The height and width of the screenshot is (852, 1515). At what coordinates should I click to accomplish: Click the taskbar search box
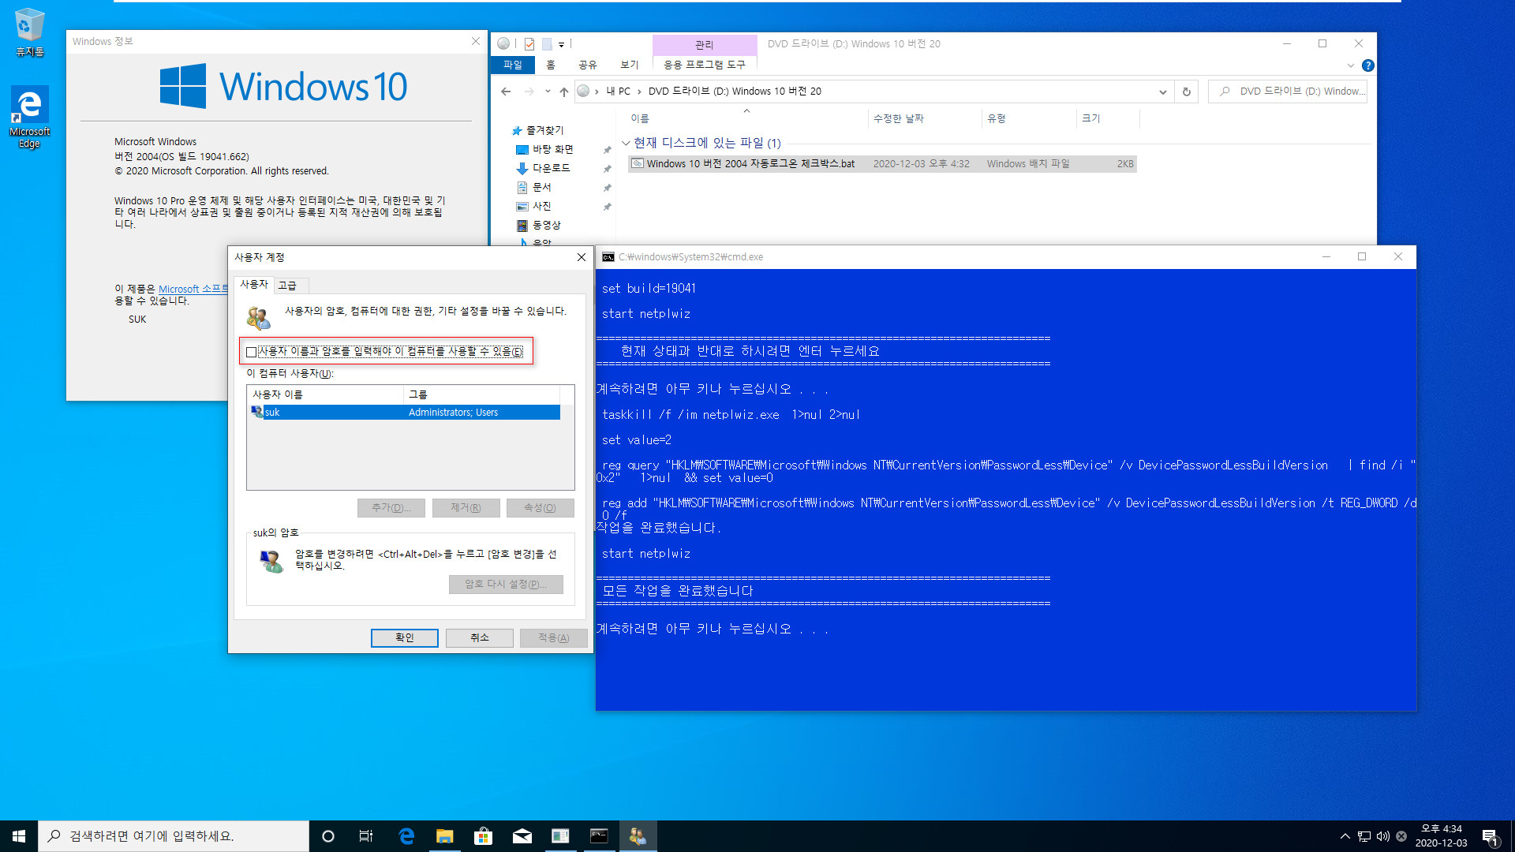coord(174,836)
